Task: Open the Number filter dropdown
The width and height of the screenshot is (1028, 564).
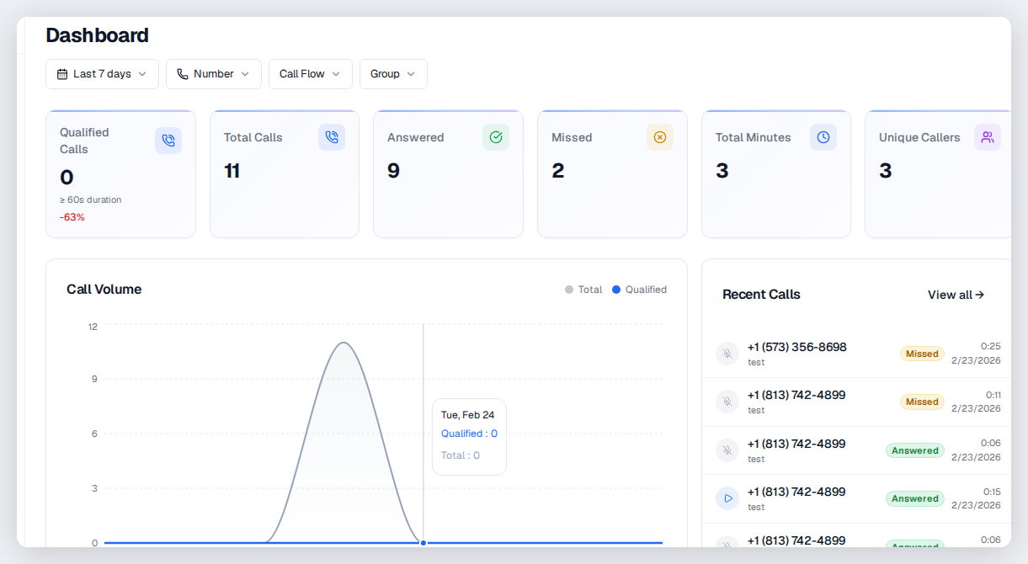Action: point(213,74)
